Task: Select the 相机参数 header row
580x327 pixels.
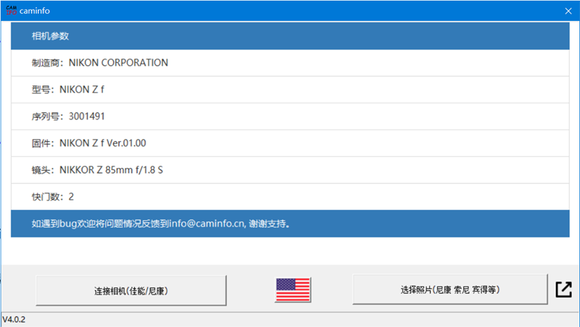Action: tap(290, 35)
